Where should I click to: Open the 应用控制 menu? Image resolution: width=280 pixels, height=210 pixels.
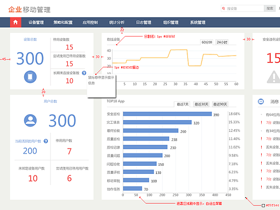pos(90,23)
